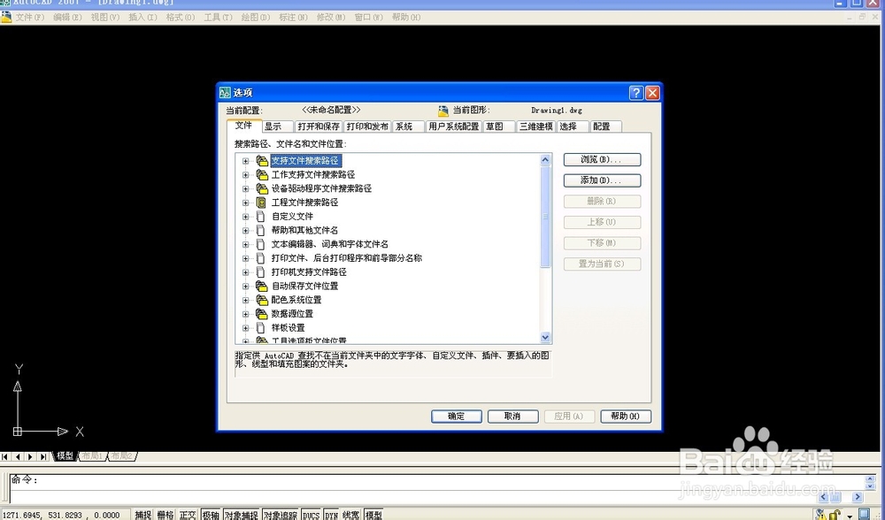Toggle 捕捉 snap mode in status bar
Screen dimensions: 885x520
click(142, 515)
